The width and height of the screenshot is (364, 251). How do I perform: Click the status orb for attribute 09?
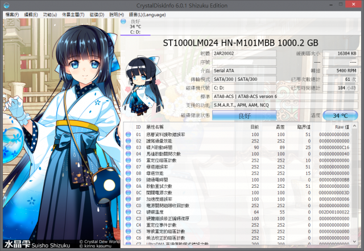pyautogui.click(x=128, y=180)
